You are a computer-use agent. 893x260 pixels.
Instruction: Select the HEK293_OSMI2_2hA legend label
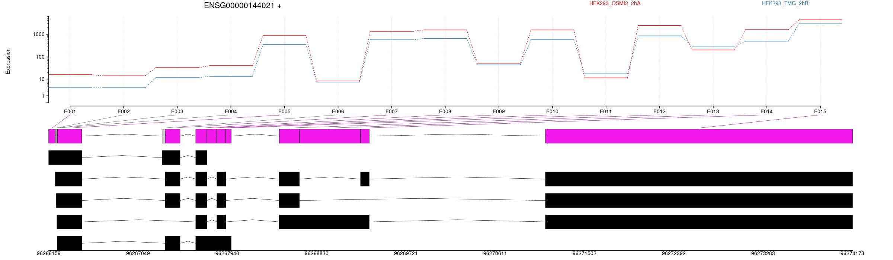(615, 3)
